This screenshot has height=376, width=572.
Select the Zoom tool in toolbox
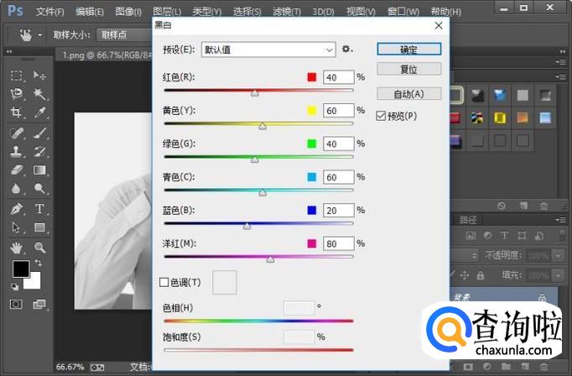pos(39,248)
